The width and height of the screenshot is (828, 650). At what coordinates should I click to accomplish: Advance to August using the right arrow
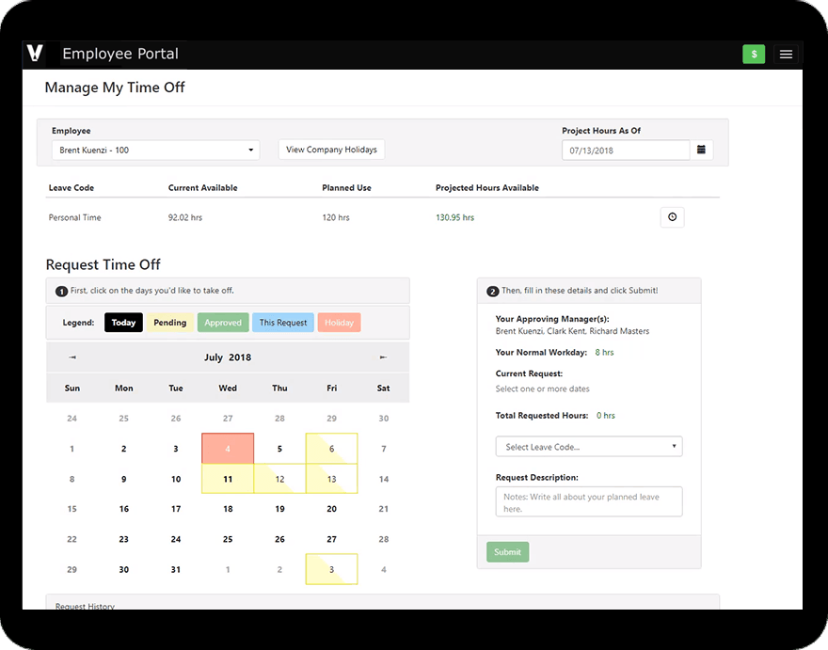point(382,357)
